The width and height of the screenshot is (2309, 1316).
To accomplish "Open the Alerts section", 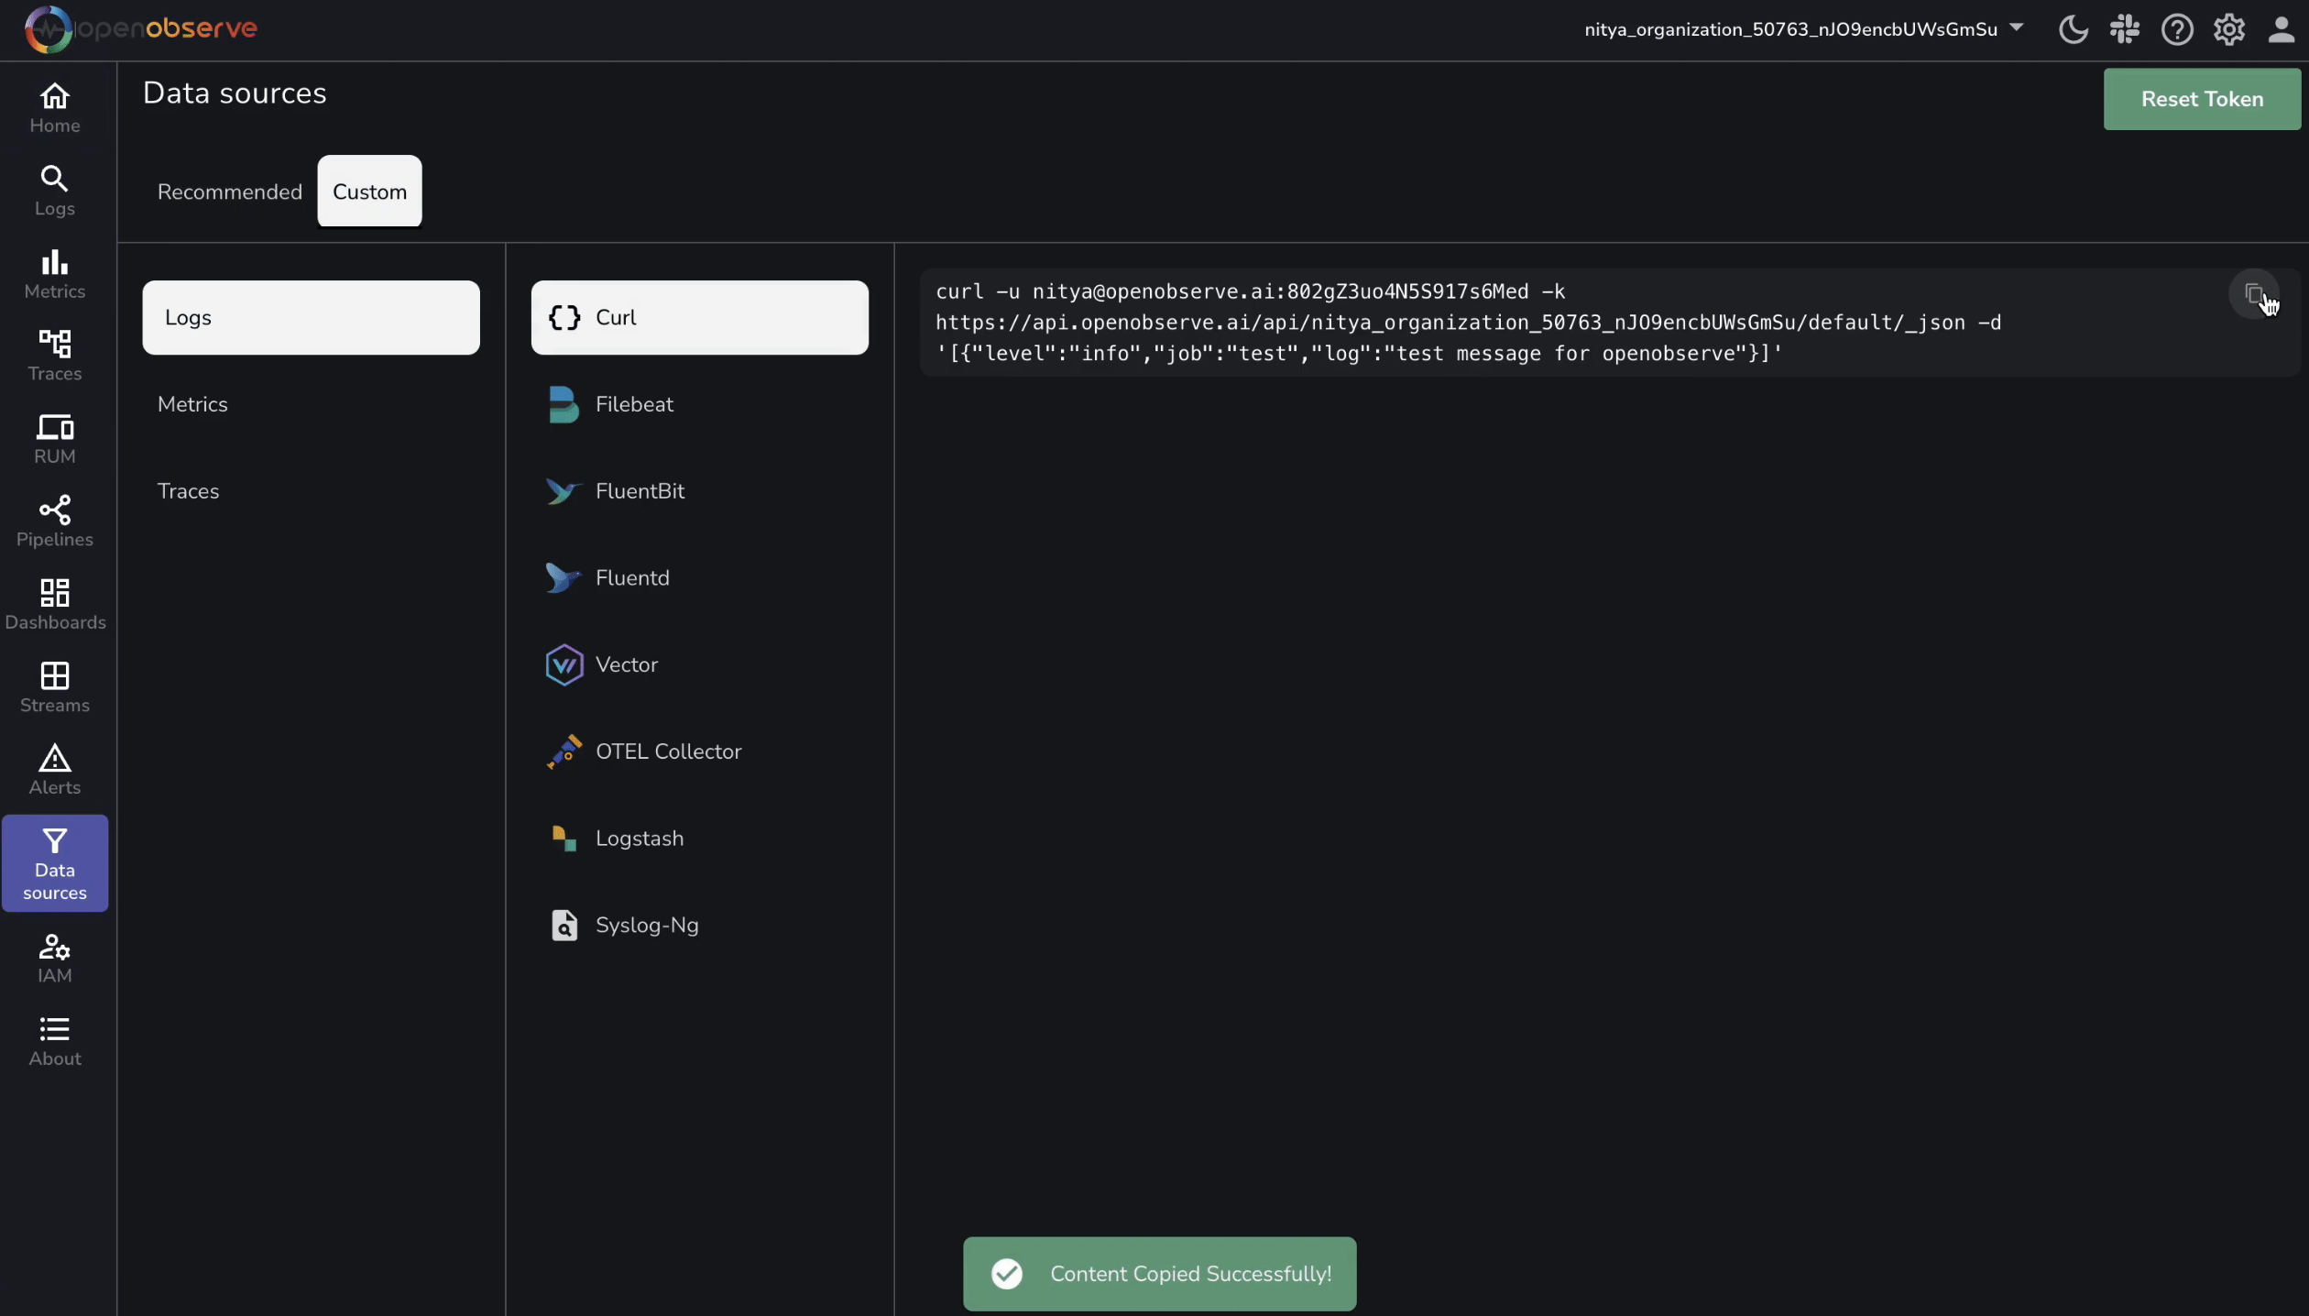I will tap(54, 770).
